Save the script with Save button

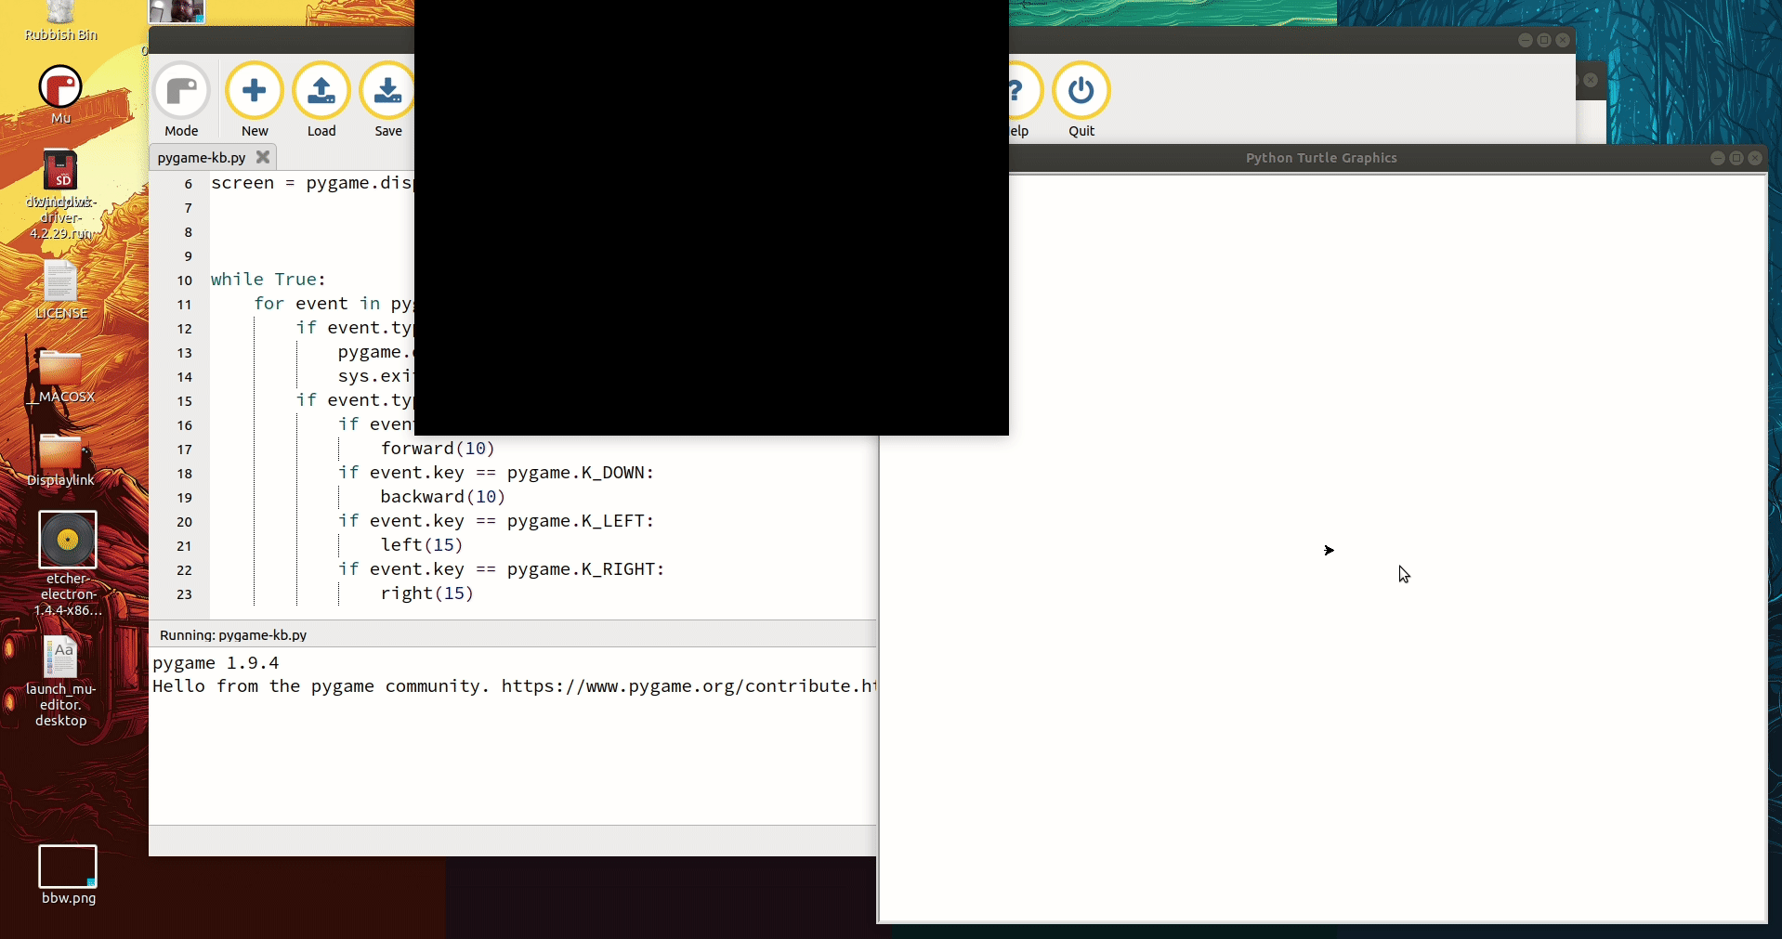pyautogui.click(x=387, y=100)
